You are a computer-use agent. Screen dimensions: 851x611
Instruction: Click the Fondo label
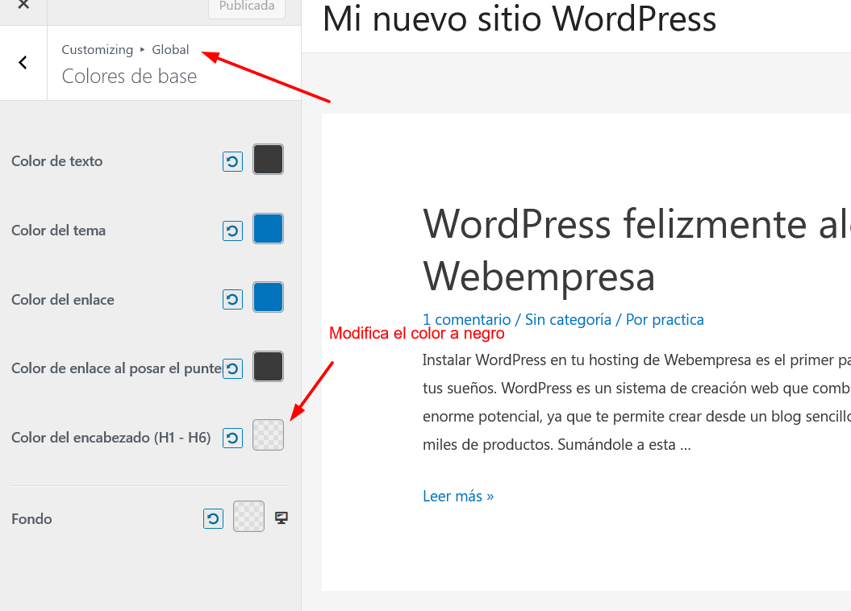31,519
